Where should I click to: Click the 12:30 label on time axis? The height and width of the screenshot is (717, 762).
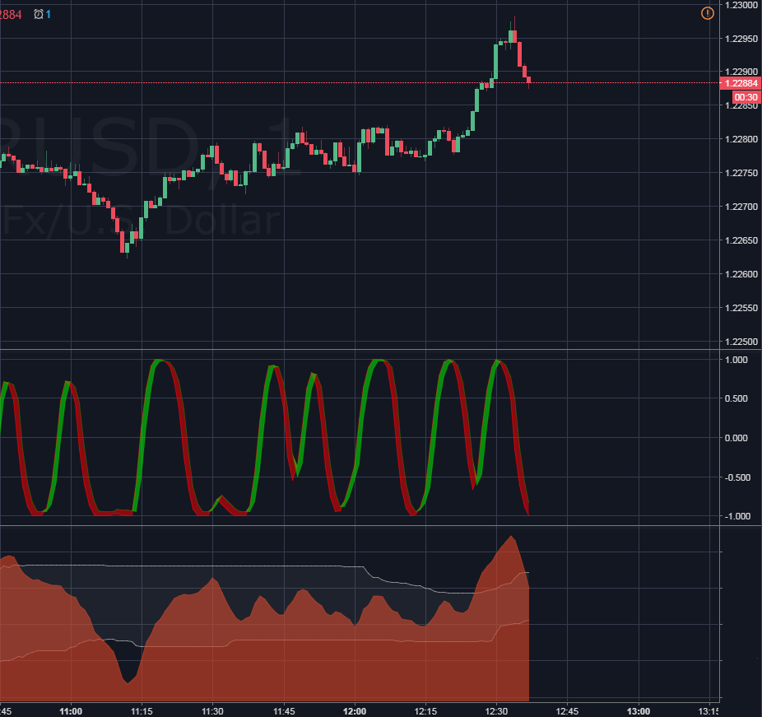pos(496,711)
